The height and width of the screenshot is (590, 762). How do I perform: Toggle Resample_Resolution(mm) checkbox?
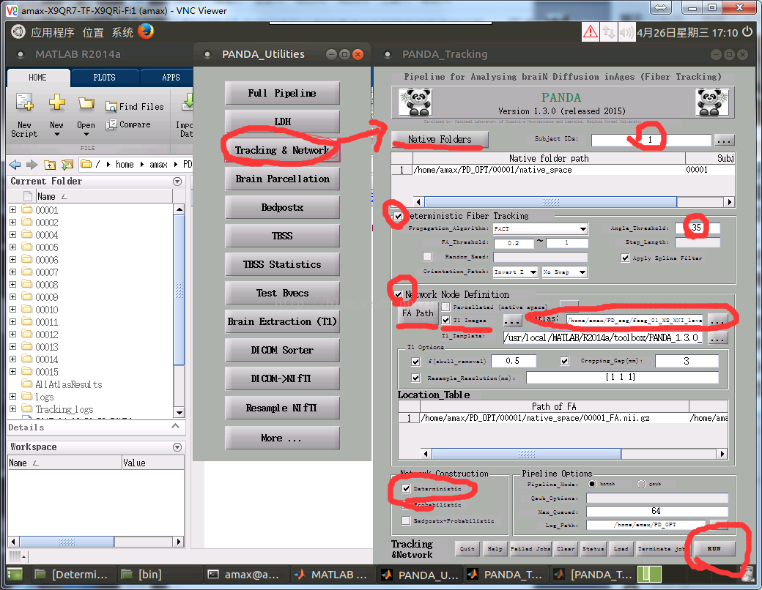[x=415, y=378]
